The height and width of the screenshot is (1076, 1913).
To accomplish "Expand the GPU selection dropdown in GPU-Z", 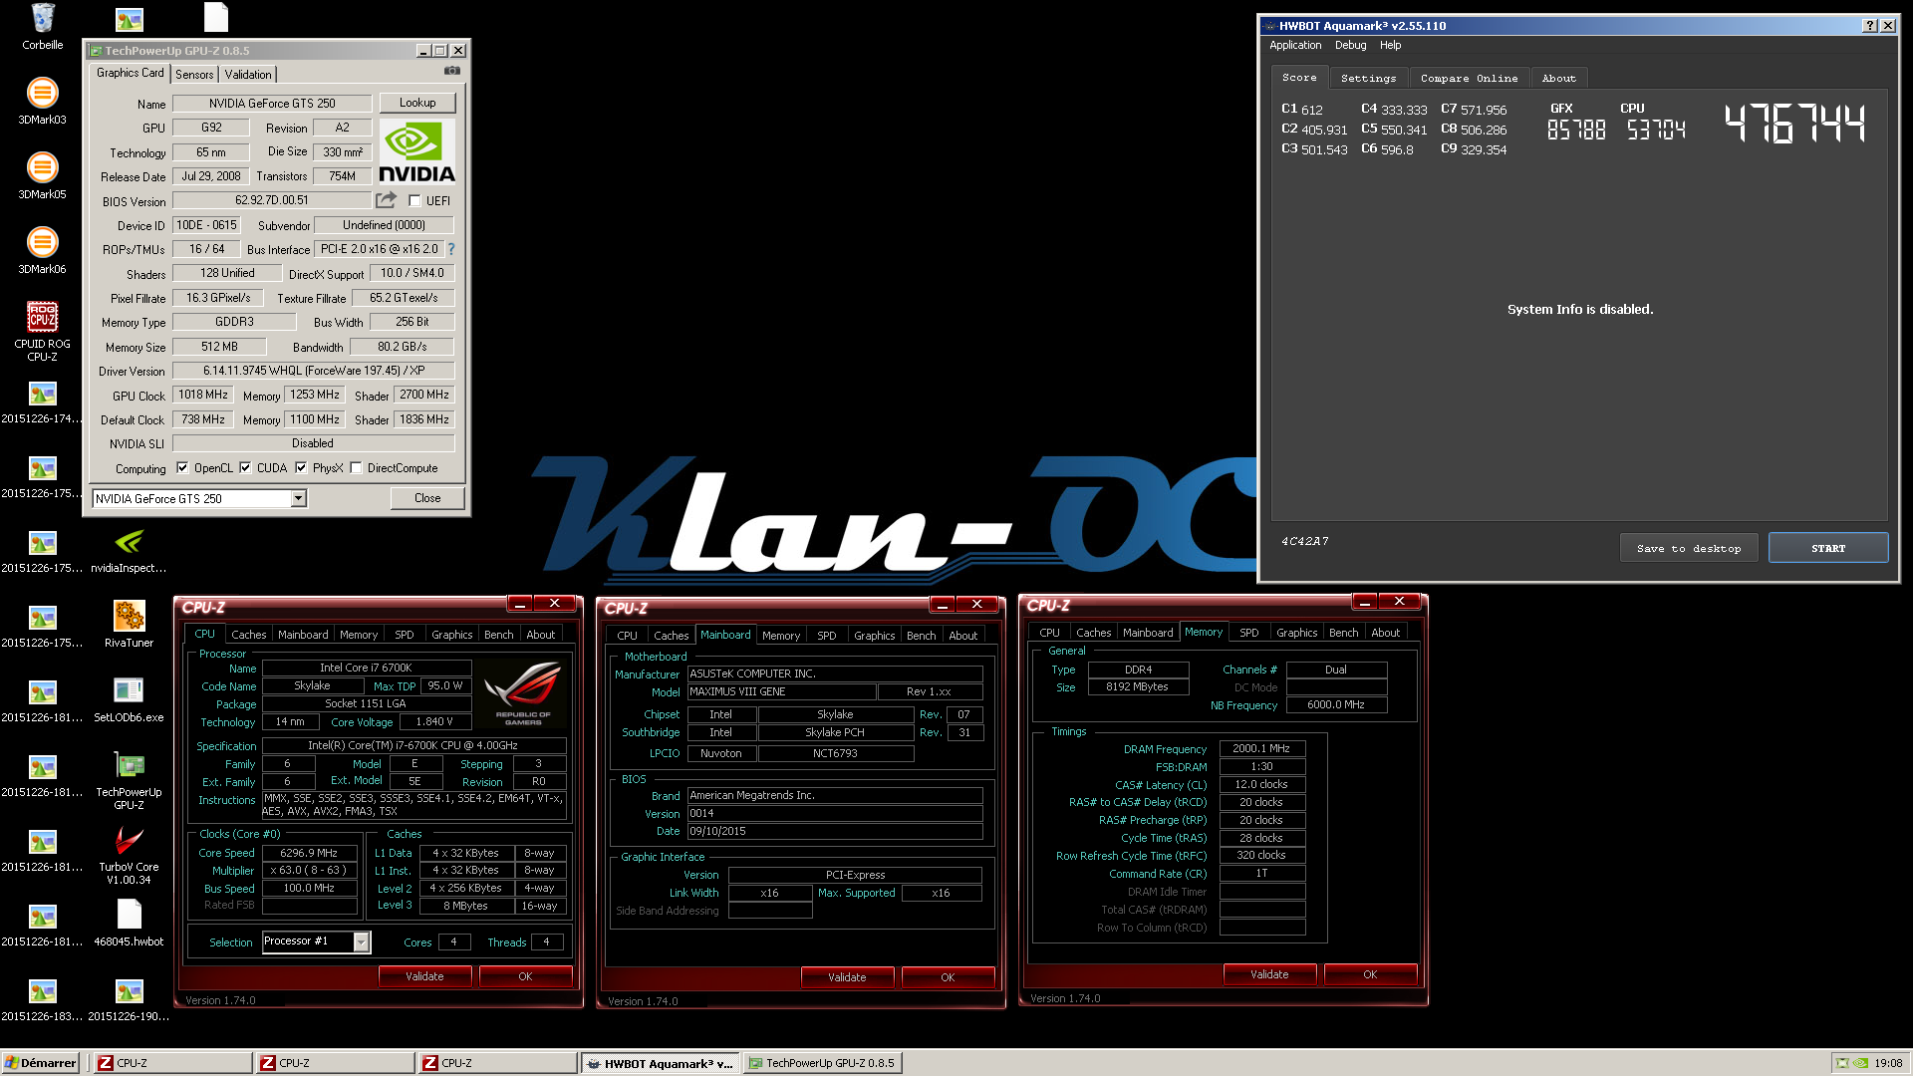I will pos(299,499).
